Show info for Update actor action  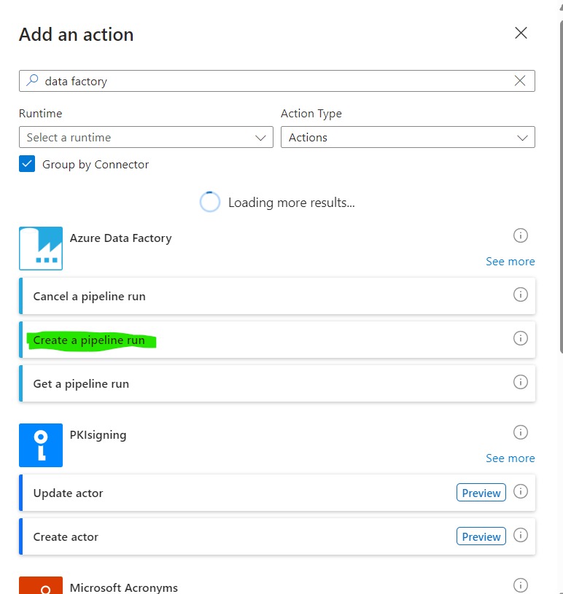pos(521,491)
